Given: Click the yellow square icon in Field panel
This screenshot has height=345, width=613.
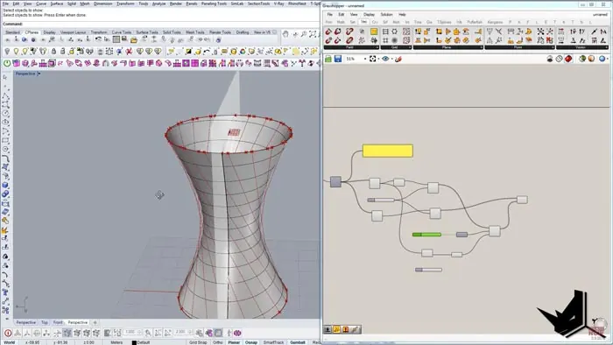Looking at the screenshot, I should point(374,32).
